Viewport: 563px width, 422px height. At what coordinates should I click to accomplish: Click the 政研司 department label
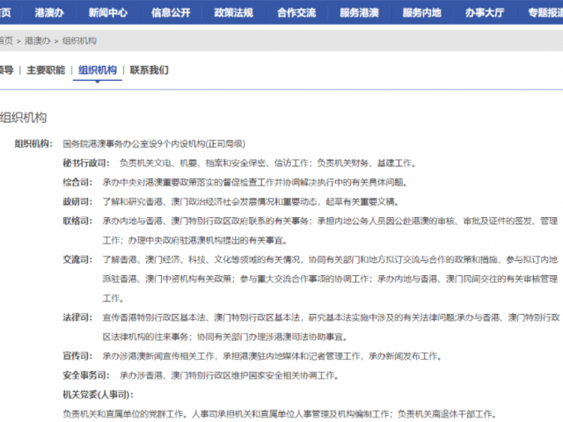pos(77,201)
